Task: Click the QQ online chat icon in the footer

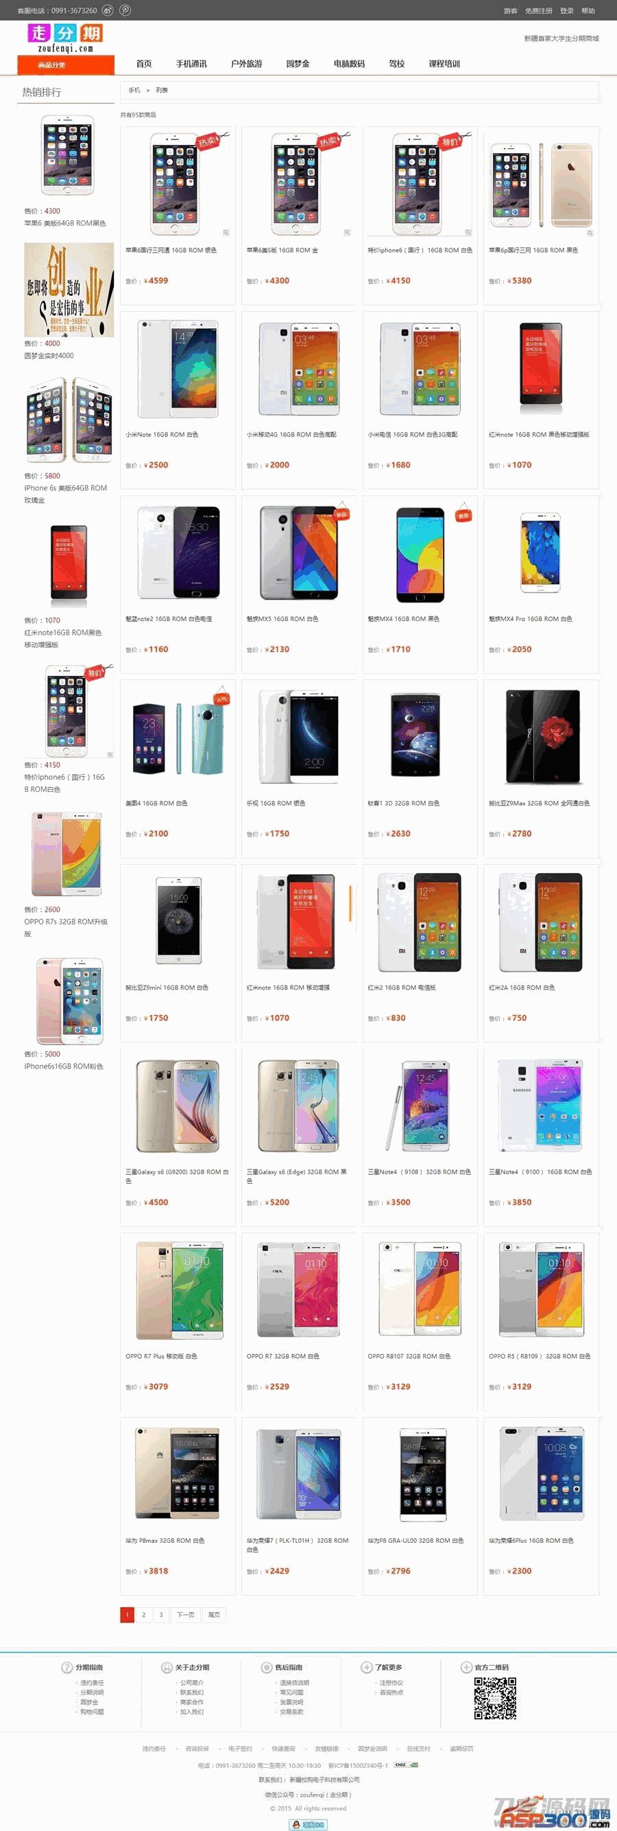Action: coord(308,1824)
